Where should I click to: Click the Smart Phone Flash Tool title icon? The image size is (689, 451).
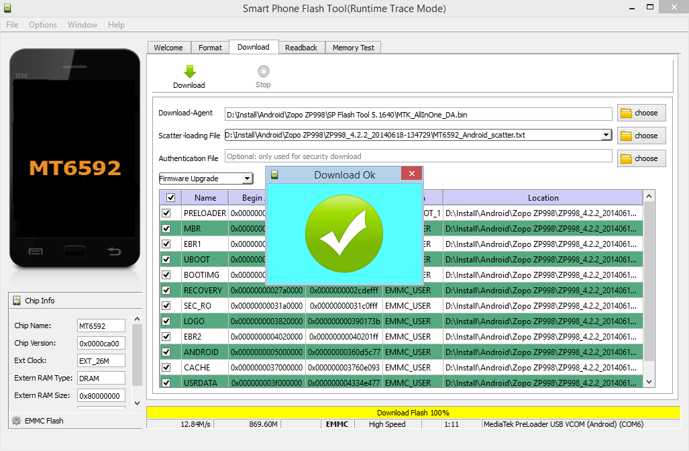click(x=7, y=8)
